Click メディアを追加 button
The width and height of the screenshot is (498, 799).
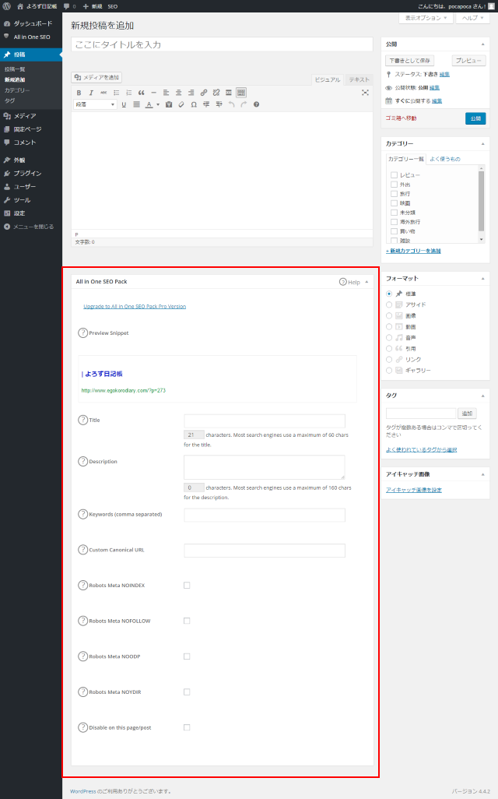point(96,77)
